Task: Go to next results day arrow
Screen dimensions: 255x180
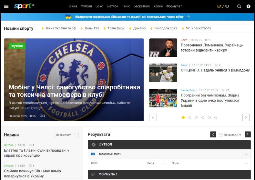Action: click(x=248, y=134)
